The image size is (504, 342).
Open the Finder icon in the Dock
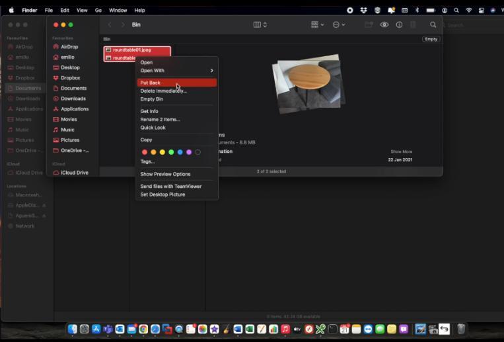point(73,329)
